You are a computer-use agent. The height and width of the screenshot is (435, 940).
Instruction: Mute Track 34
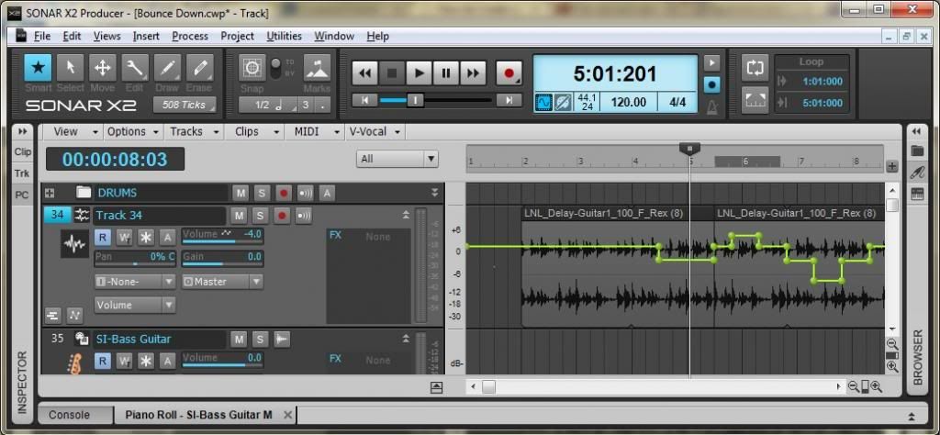click(240, 216)
